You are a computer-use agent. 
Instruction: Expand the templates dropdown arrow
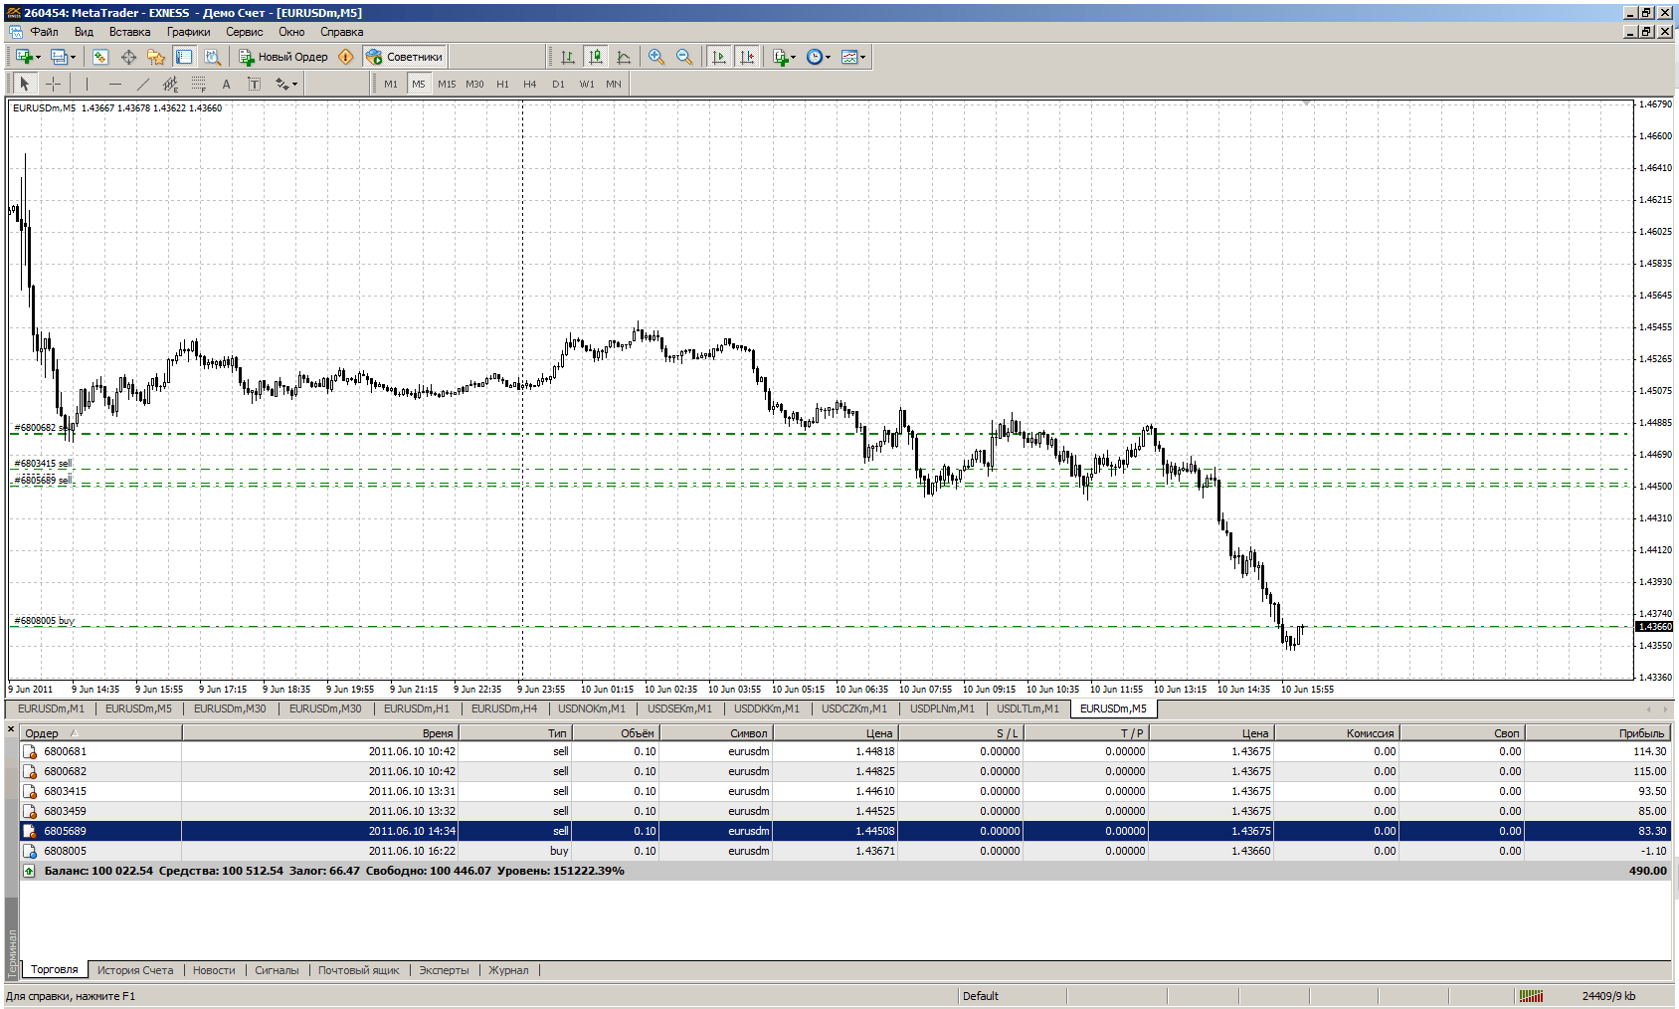[x=862, y=58]
